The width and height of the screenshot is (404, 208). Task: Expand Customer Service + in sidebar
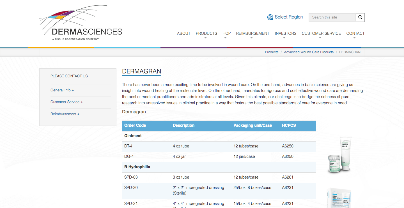click(x=66, y=102)
